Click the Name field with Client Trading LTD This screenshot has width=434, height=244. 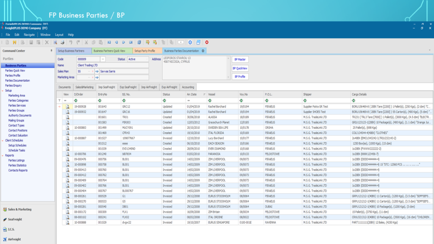tap(113, 65)
